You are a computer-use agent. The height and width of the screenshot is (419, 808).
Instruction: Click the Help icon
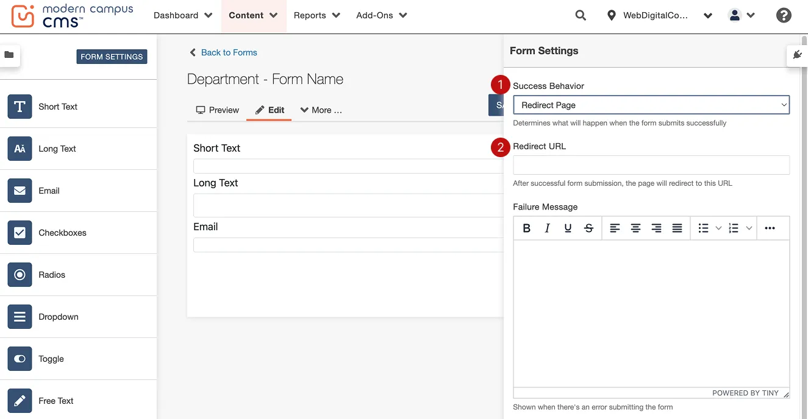click(x=784, y=15)
